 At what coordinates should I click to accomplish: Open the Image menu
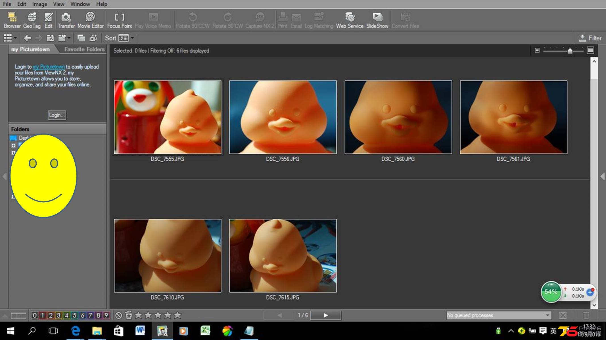click(39, 4)
